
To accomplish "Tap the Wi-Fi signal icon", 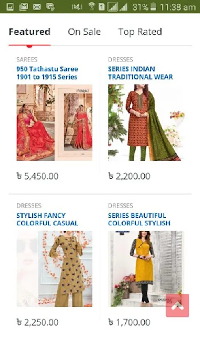I will tap(92, 7).
